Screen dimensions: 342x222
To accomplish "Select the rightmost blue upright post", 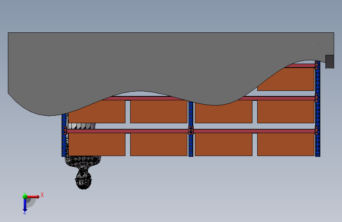I will (x=318, y=109).
